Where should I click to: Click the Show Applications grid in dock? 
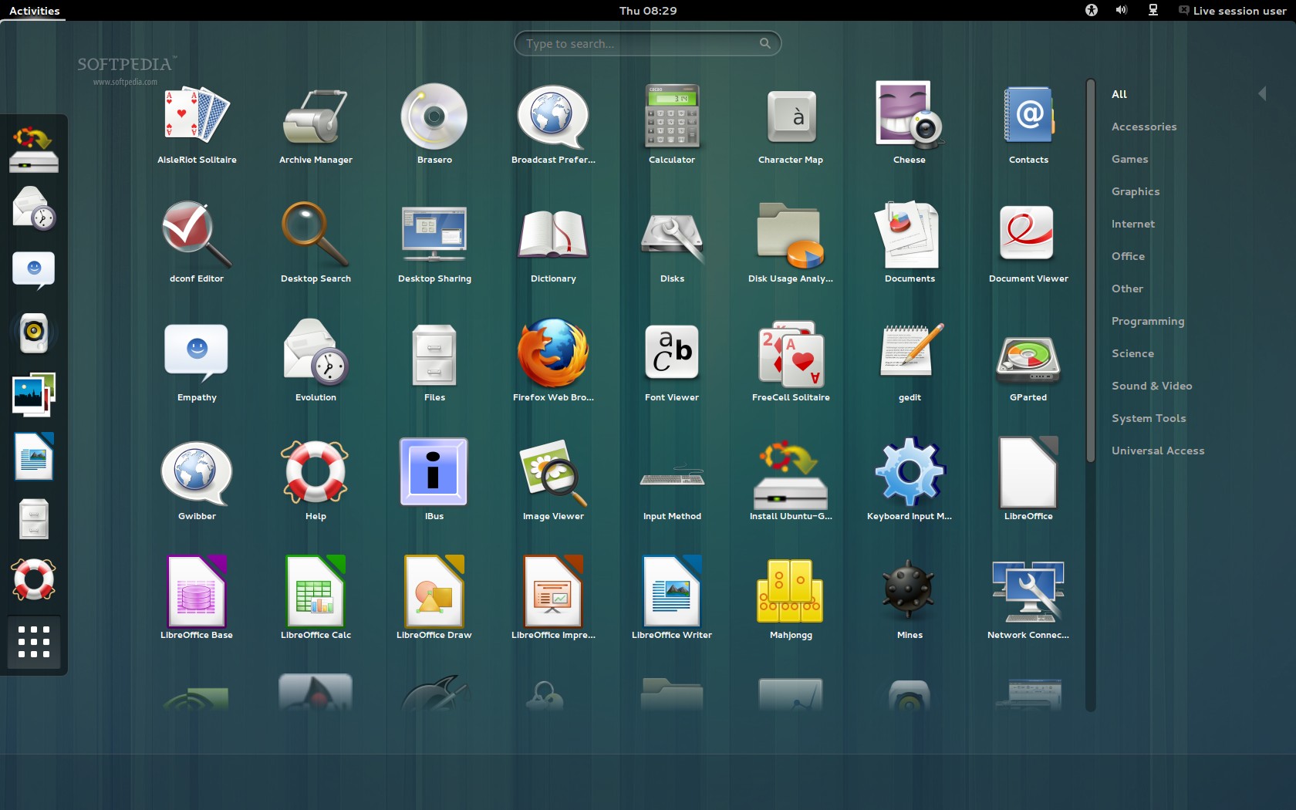point(34,642)
